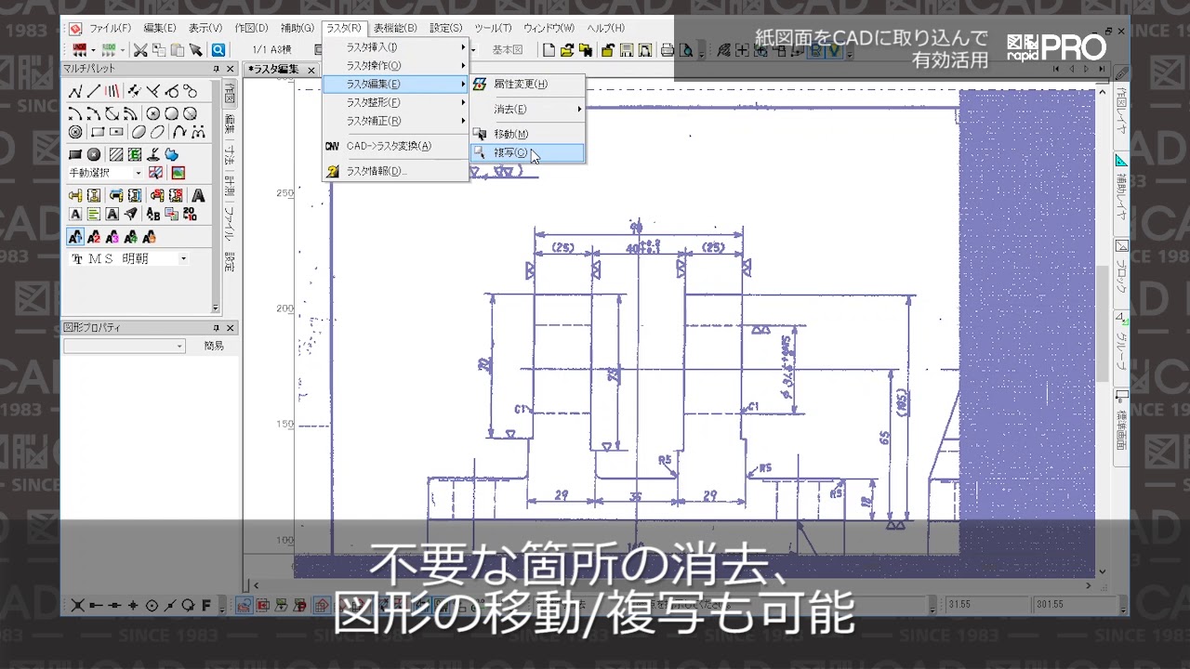Select the hatching fill tool

116,153
